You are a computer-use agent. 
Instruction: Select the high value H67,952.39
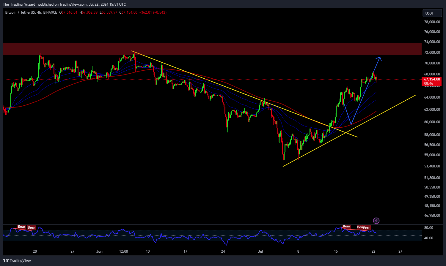88,12
